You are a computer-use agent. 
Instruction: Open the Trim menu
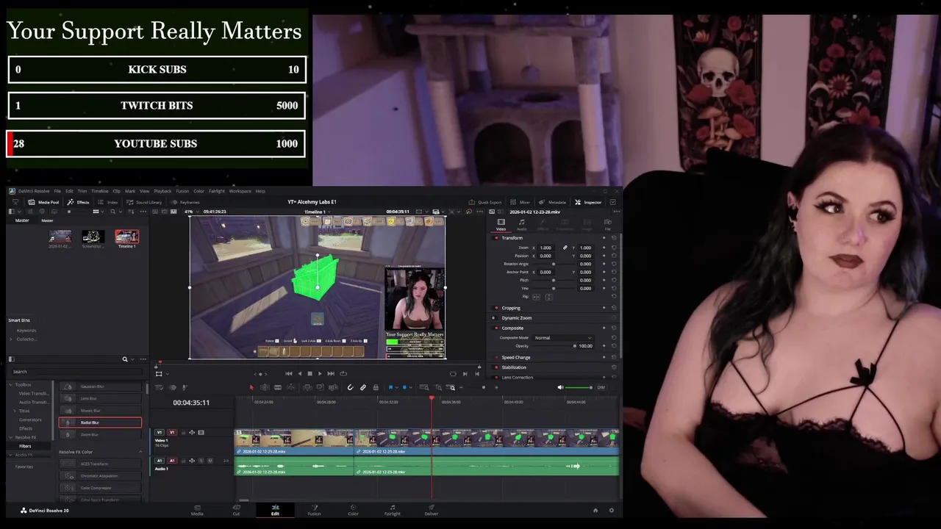[x=82, y=191]
